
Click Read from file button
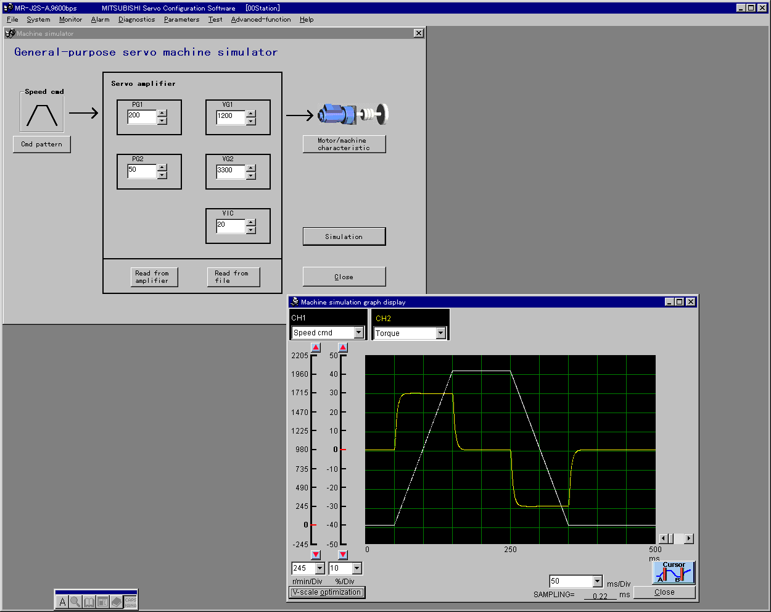(234, 277)
